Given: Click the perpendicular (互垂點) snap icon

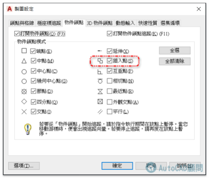Looking at the screenshot, I should point(100,71).
